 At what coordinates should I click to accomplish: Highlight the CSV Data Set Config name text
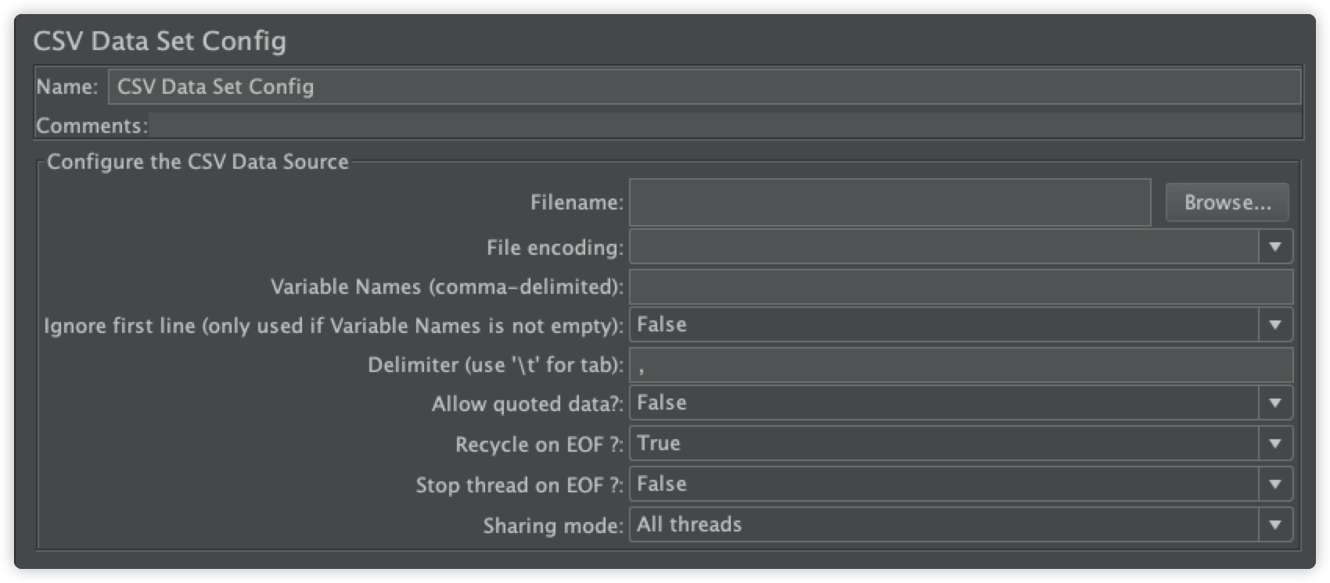point(215,88)
